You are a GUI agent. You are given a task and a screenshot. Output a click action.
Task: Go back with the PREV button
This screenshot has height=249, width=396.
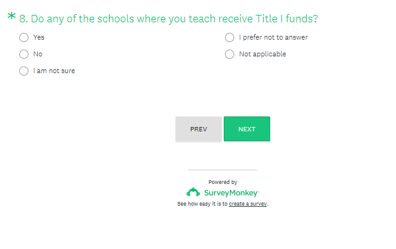pyautogui.click(x=198, y=129)
